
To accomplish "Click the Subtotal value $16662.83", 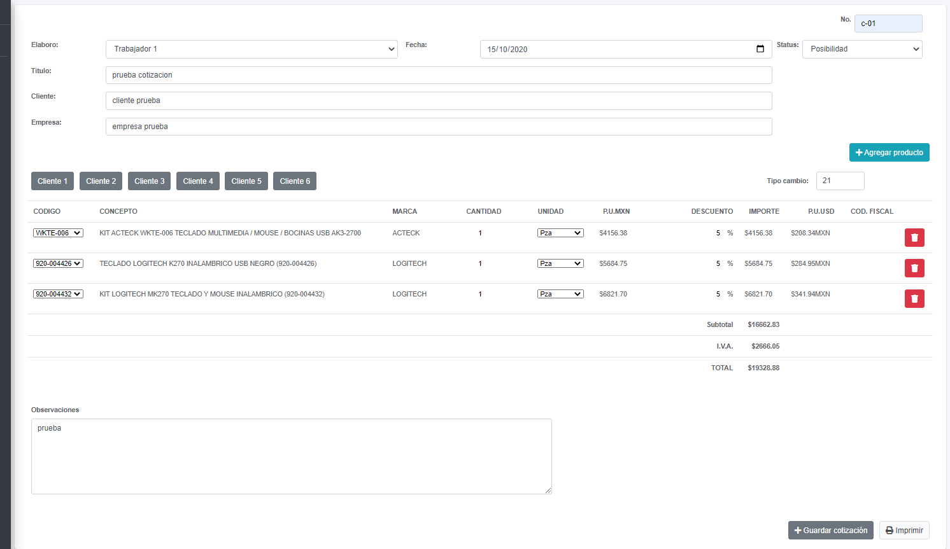I will (x=763, y=324).
